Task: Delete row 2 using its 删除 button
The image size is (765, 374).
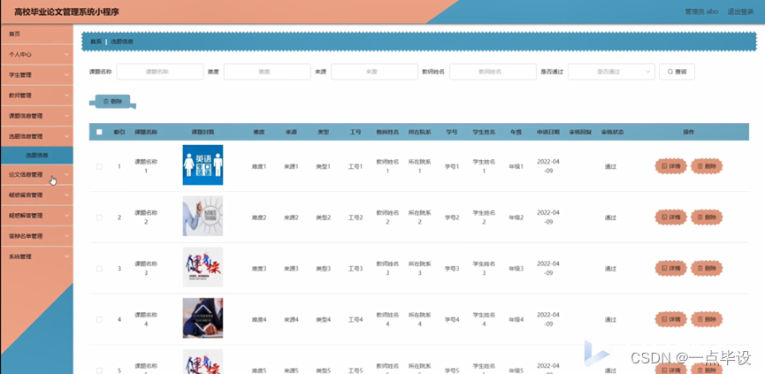Action: tap(707, 218)
